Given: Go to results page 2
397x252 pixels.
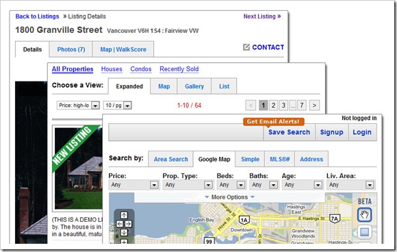Looking at the screenshot, I should click(273, 105).
